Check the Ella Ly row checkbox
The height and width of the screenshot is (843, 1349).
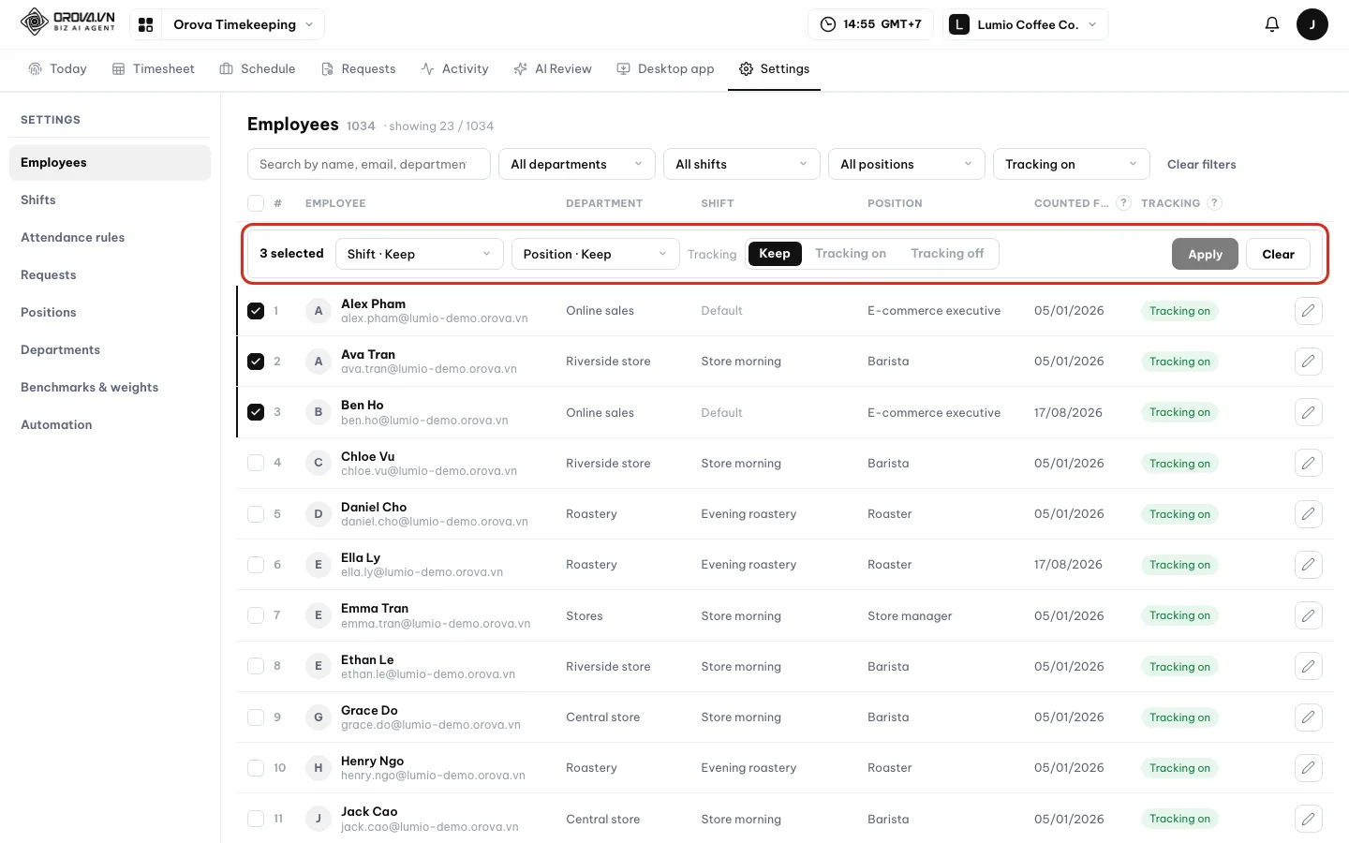tap(256, 565)
